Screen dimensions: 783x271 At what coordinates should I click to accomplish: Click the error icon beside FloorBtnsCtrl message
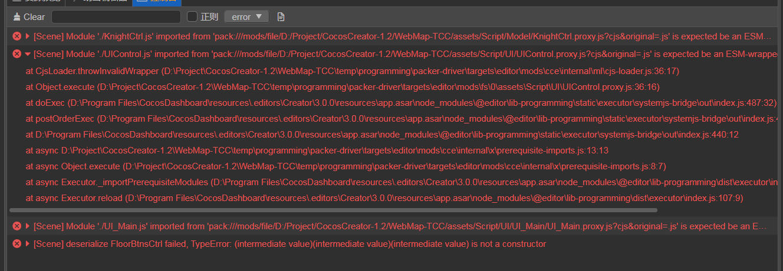[17, 244]
